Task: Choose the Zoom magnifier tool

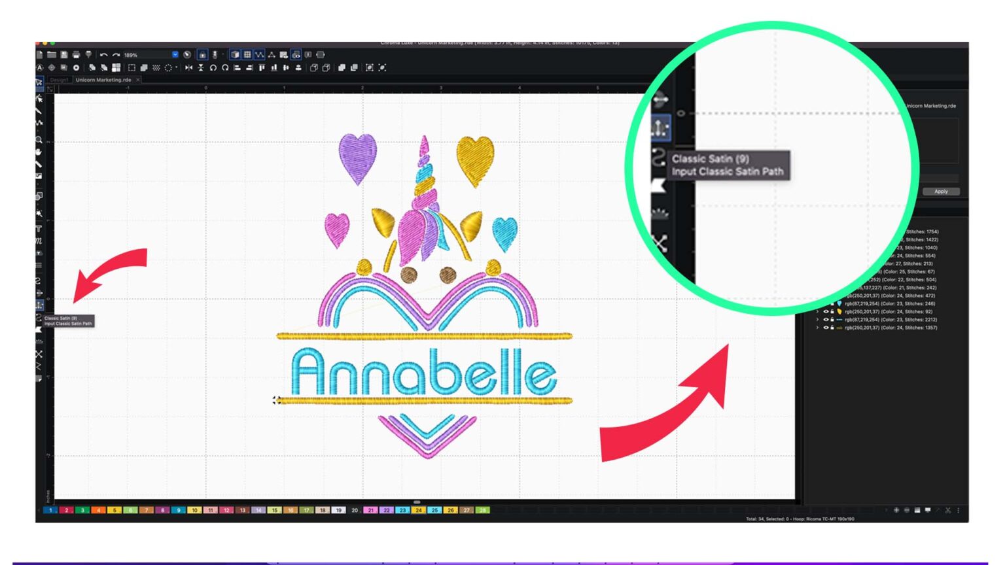Action: pyautogui.click(x=39, y=139)
